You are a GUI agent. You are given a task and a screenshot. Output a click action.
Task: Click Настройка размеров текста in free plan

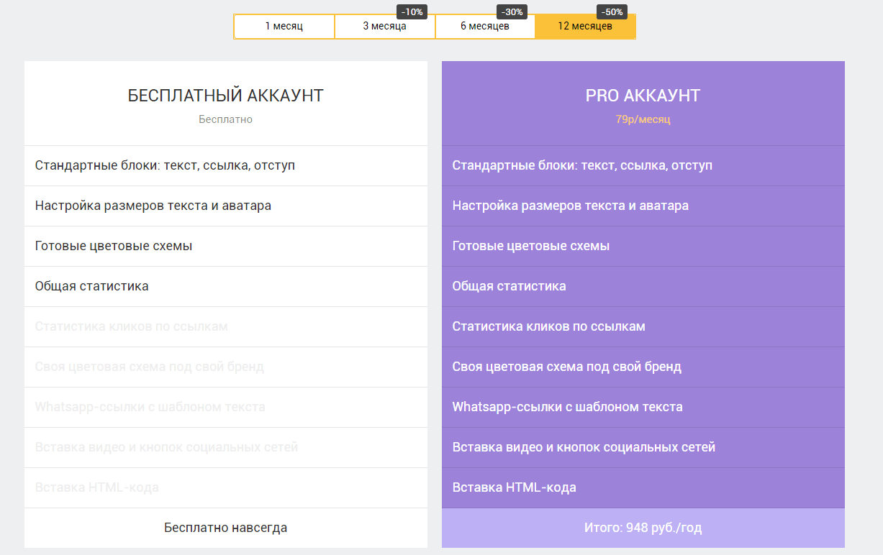[x=153, y=206]
